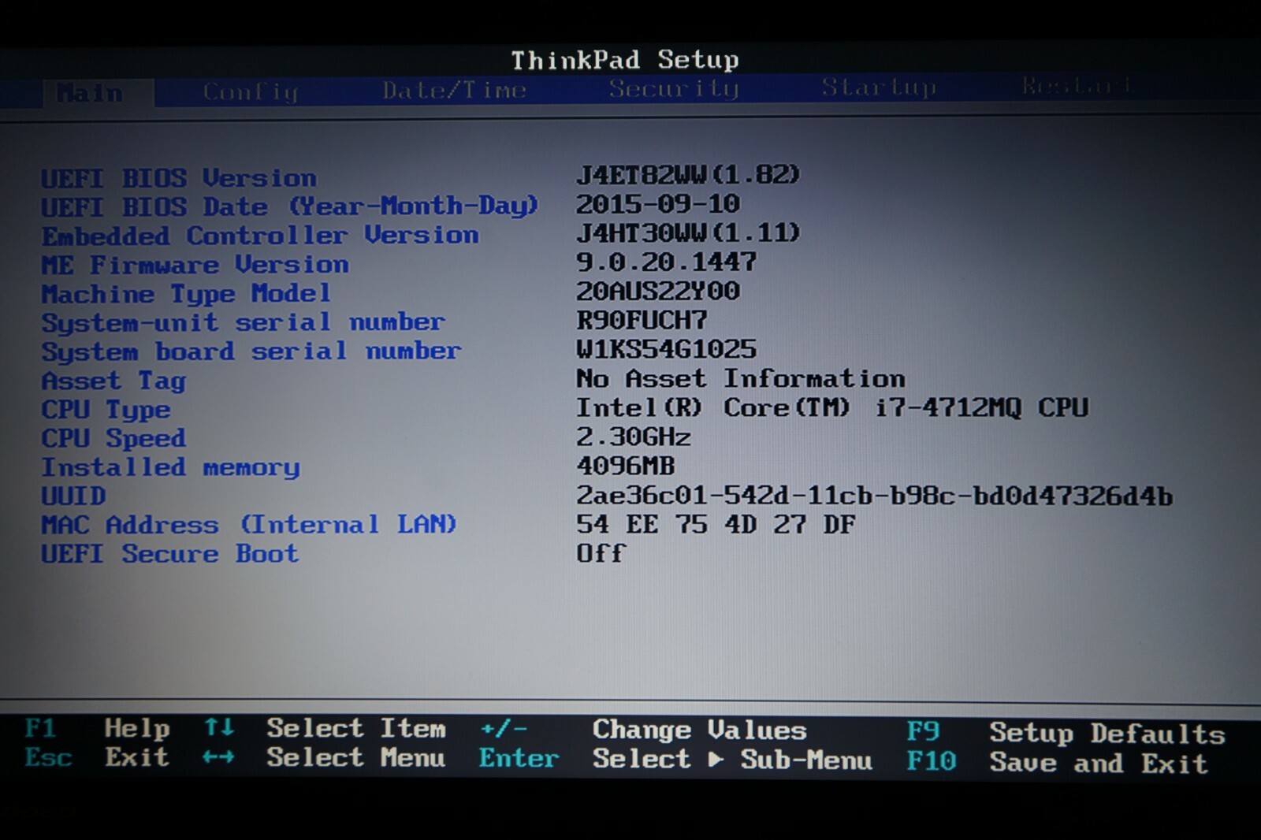Screen dimensions: 1261x840
Task: Select UEFI Secure Boot label
Action: tap(170, 554)
